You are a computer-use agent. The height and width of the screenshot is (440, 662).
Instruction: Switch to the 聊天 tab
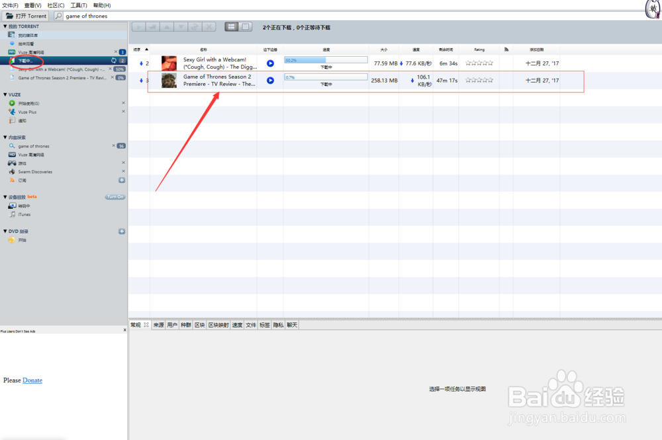292,325
